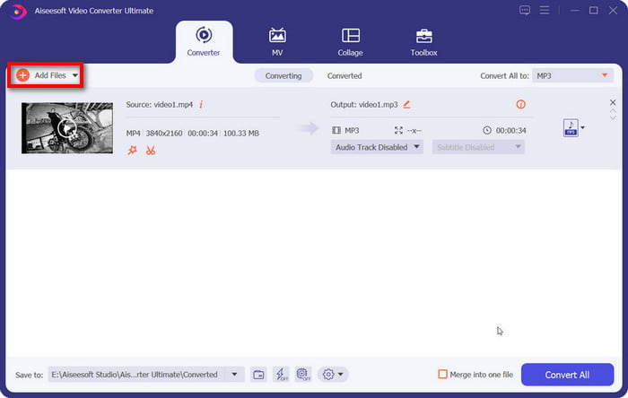Toggle the hardware acceleration chip icon
Screen dimensions: 628x398
[x=303, y=375]
